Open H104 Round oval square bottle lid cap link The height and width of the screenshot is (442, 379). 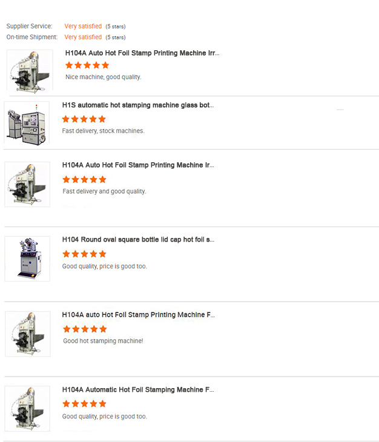[x=138, y=240]
